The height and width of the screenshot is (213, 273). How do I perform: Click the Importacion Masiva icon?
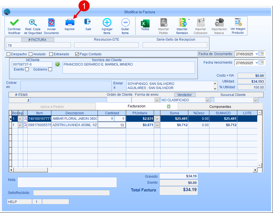219,22
